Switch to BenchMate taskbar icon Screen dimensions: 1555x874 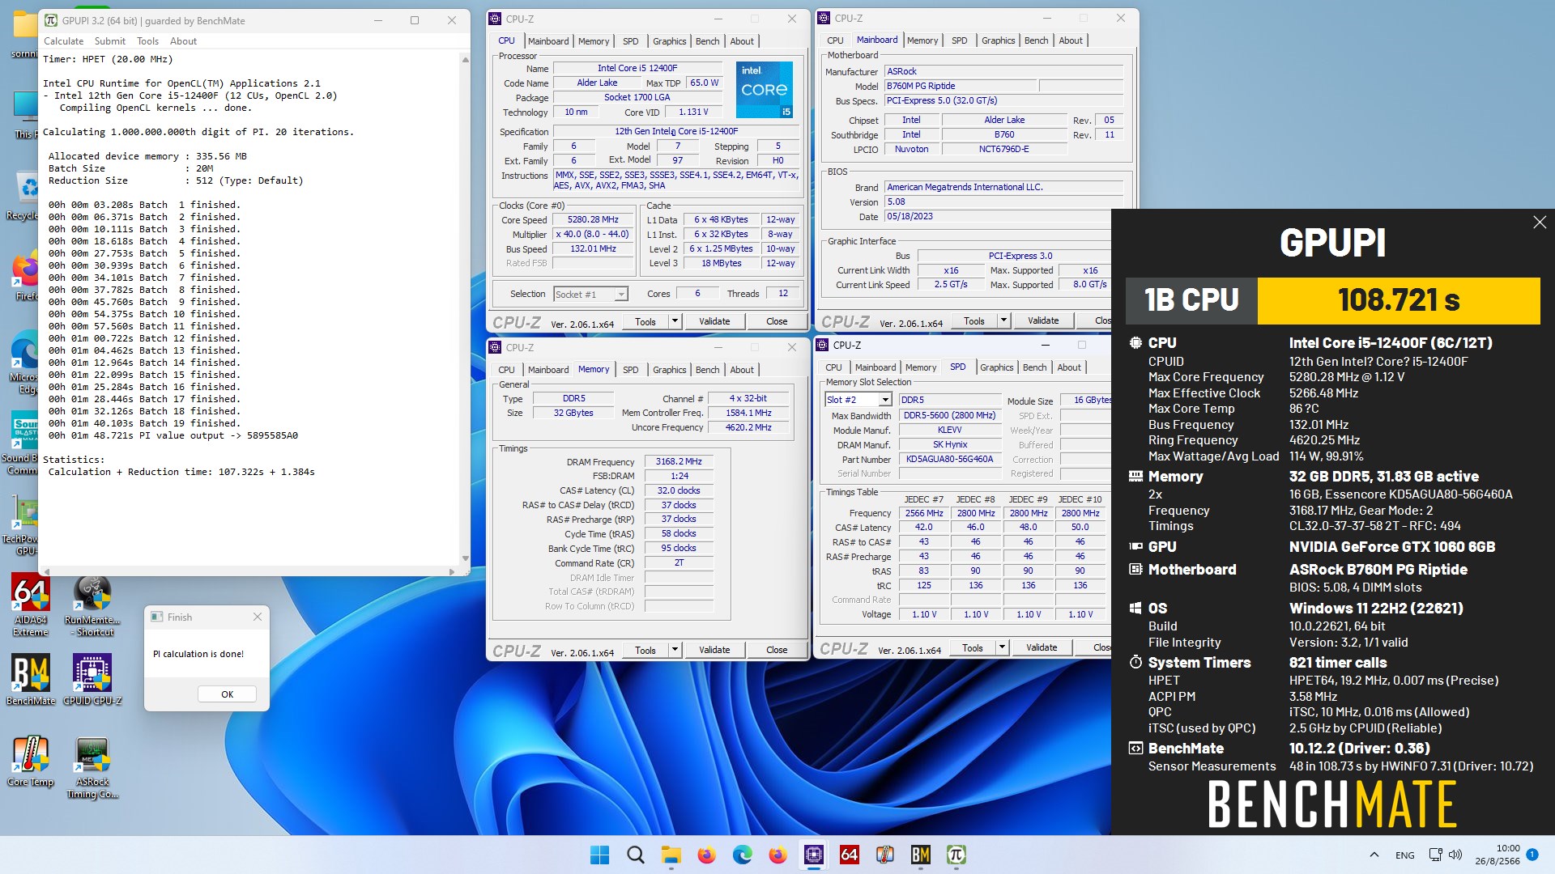point(920,855)
